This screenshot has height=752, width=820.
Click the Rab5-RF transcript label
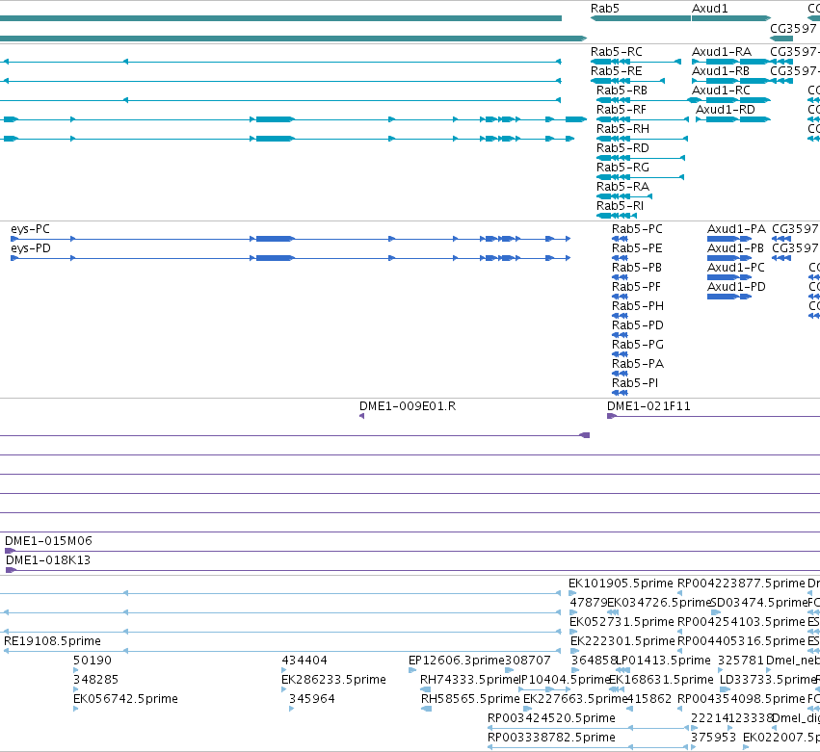[622, 110]
